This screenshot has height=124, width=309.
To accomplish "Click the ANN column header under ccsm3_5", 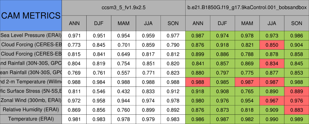I will click(74, 23).
